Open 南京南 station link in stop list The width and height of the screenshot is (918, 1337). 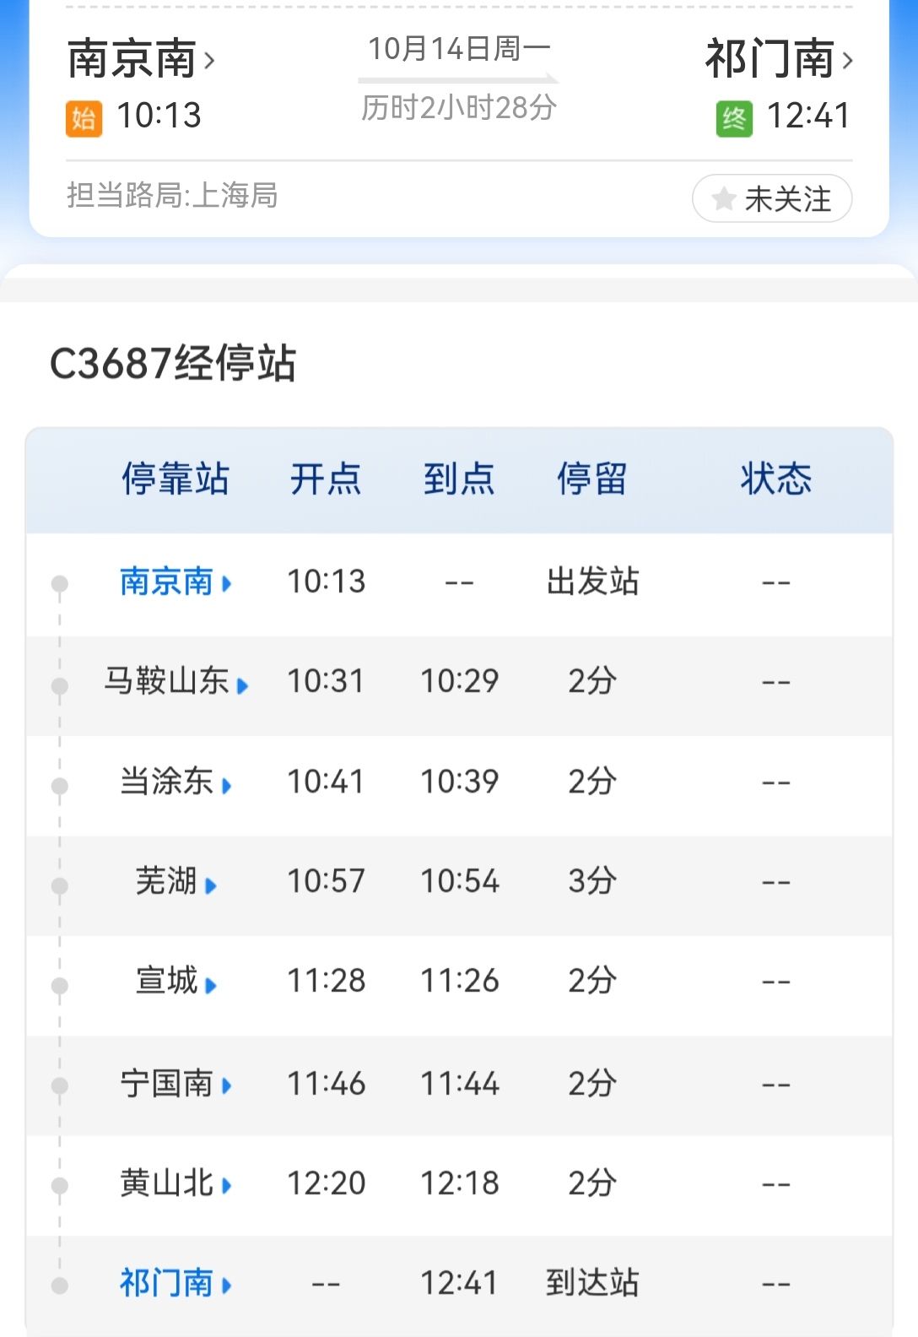(166, 582)
